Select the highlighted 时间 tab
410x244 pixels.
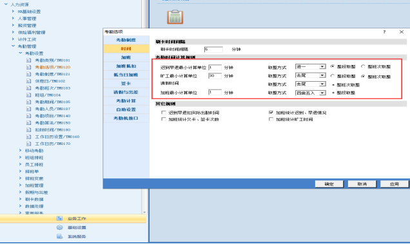126,48
